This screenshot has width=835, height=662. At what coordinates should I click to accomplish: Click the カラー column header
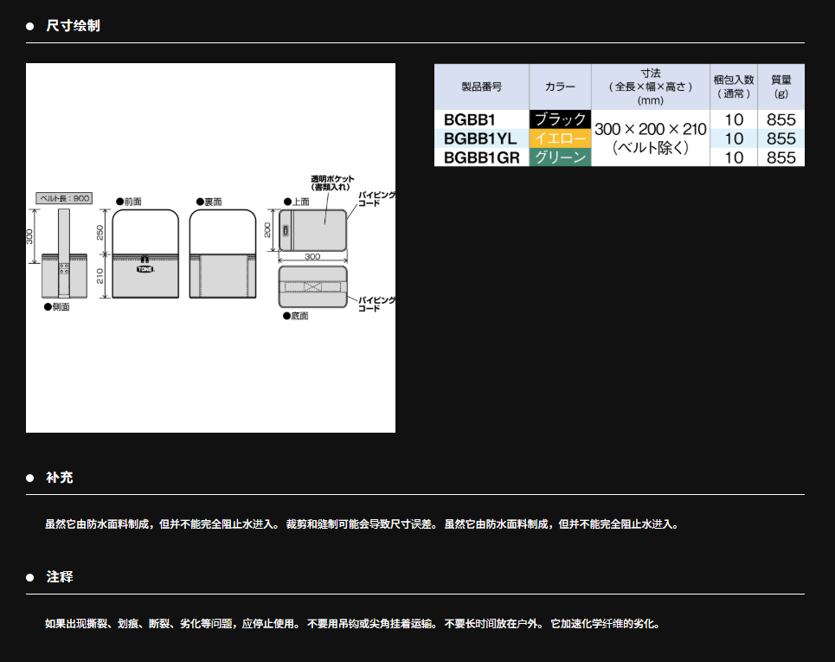click(560, 87)
